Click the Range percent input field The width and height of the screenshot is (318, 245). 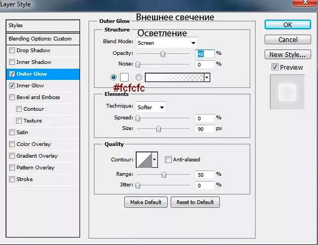205,175
